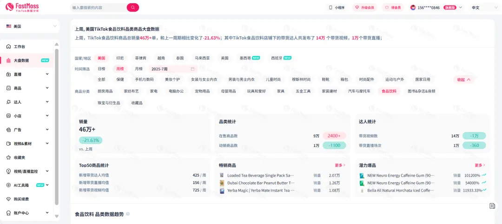
Task: Click the 视频&素材 sidebar icon
Action: pyautogui.click(x=9, y=144)
